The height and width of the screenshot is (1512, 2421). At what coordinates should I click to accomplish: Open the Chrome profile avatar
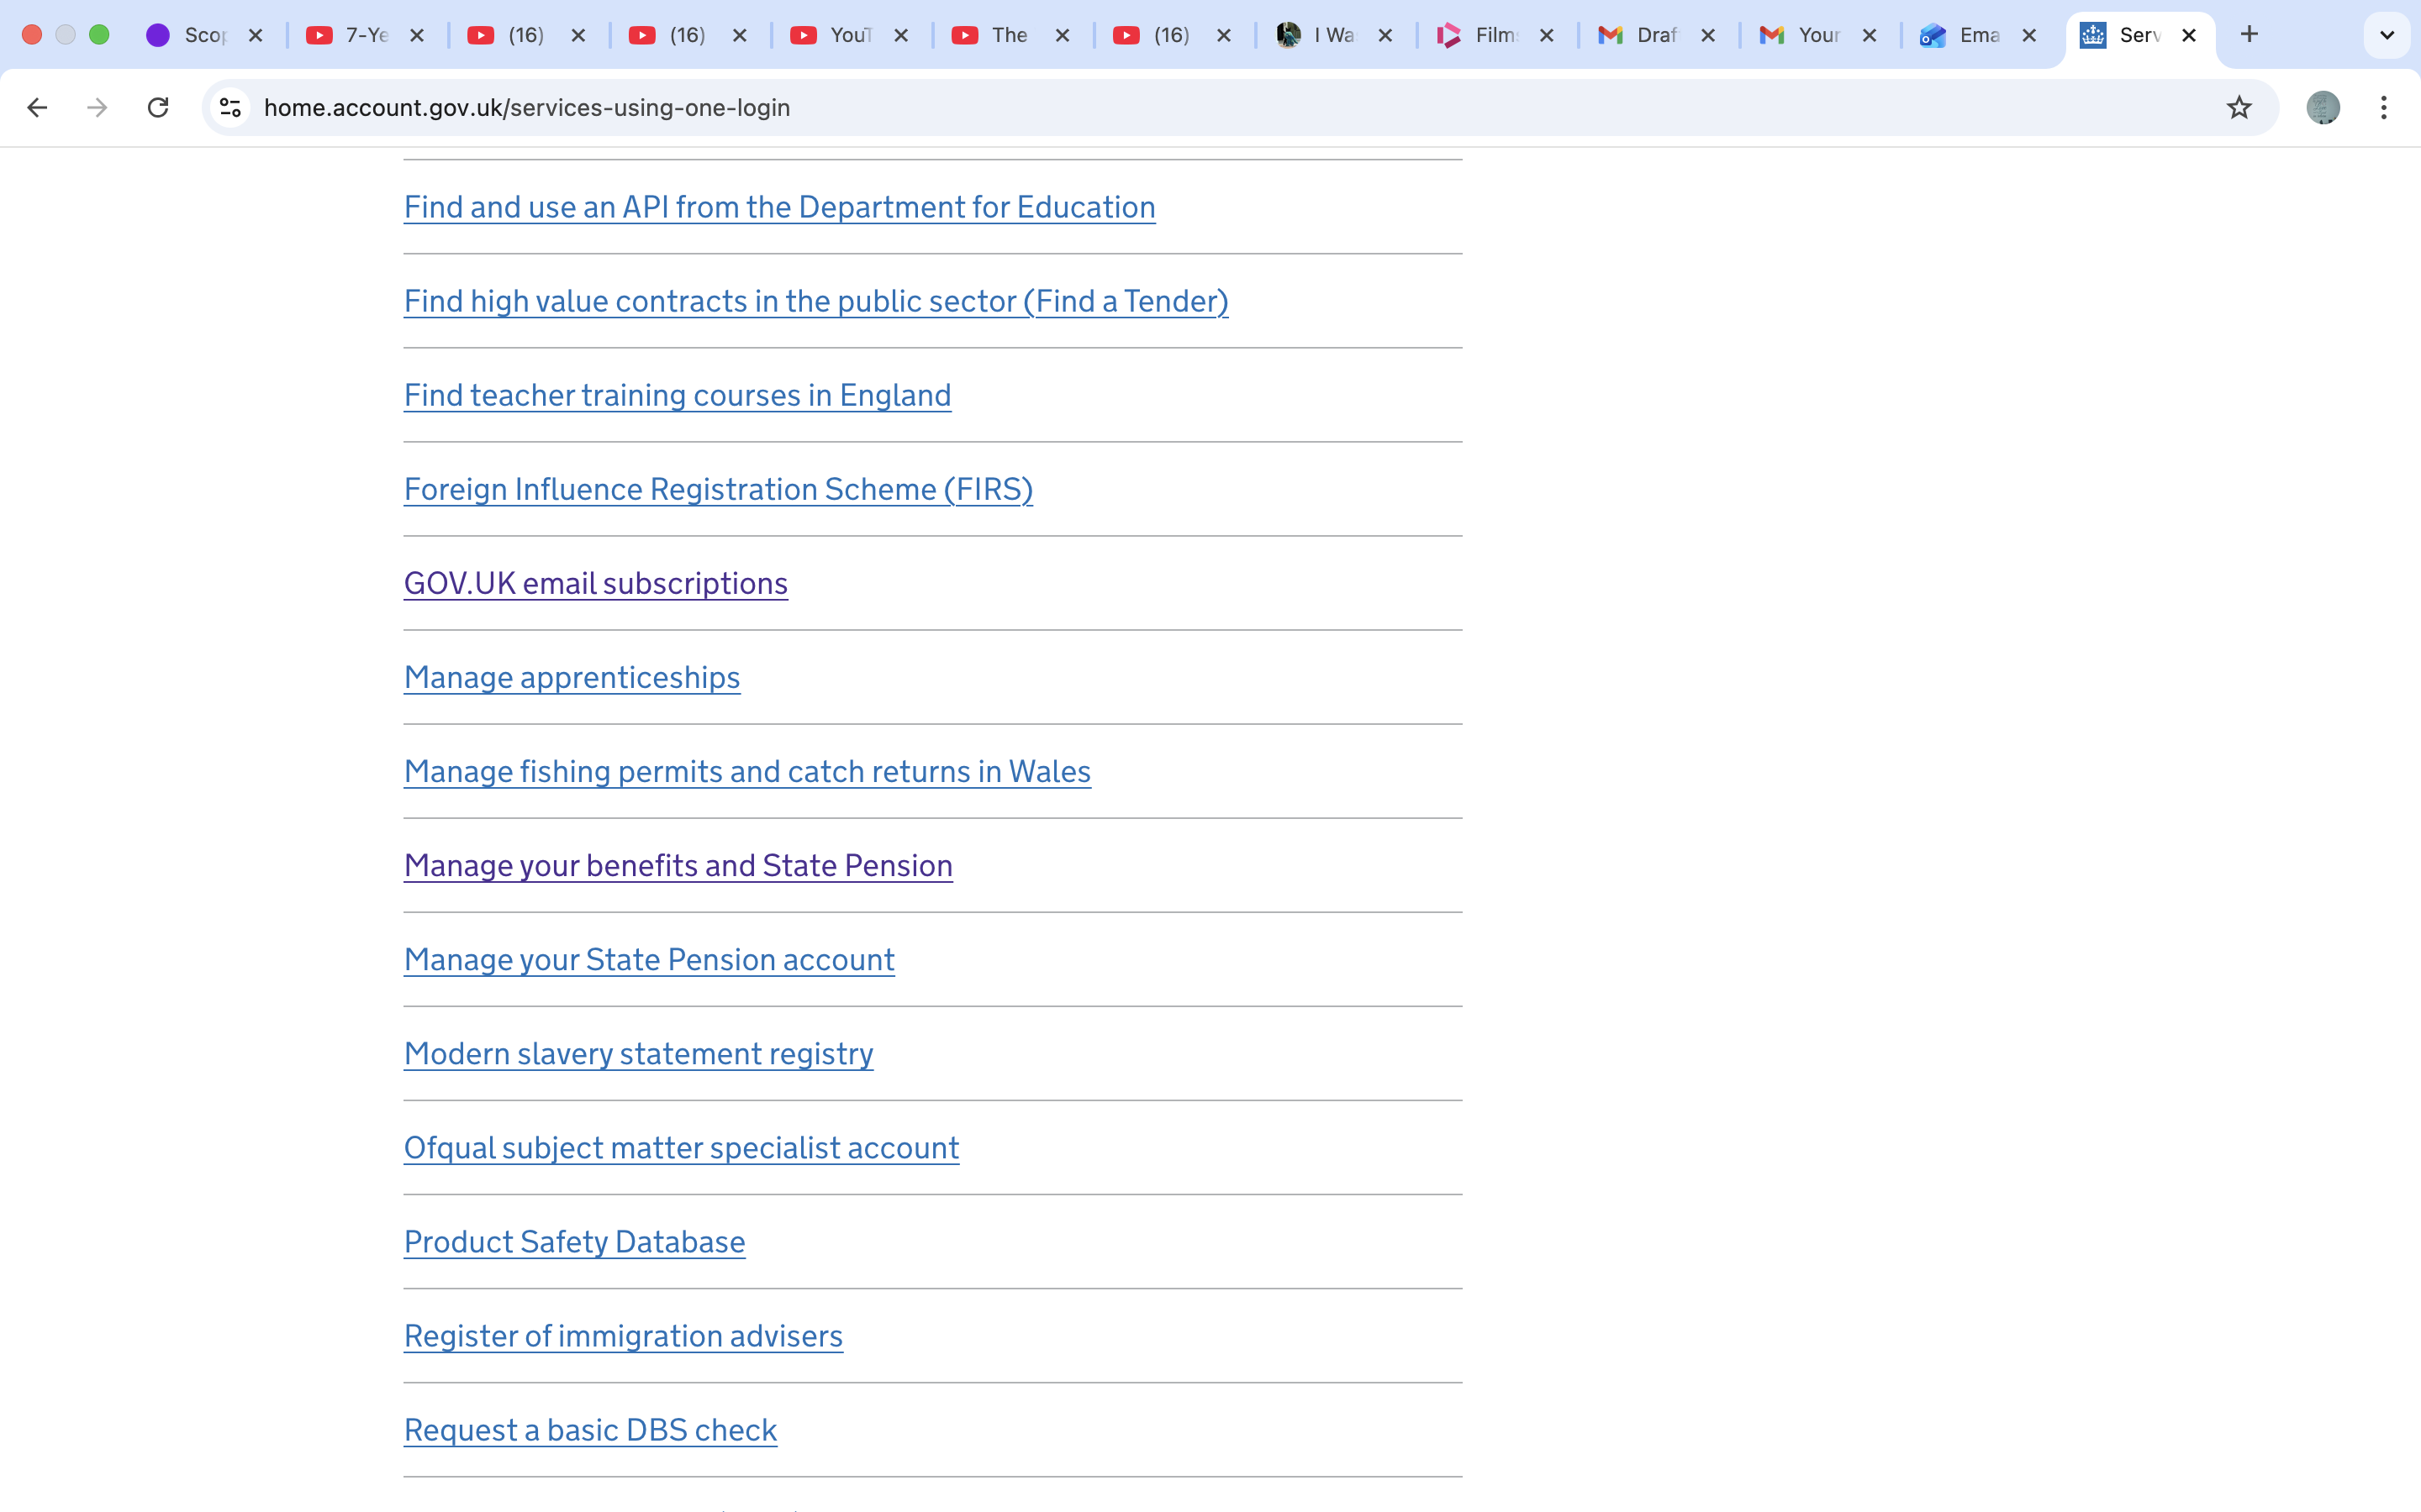pos(2323,107)
